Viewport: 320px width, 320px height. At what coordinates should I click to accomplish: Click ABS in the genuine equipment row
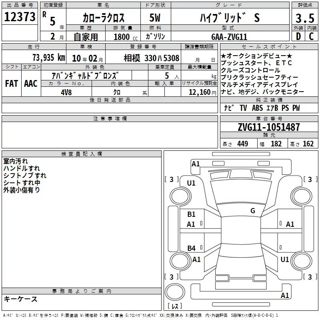point(257,108)
